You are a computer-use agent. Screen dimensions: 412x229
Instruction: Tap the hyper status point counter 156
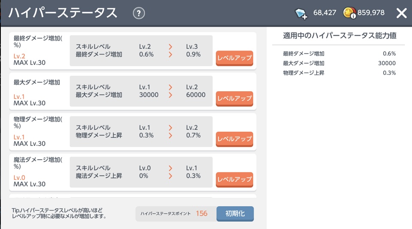coord(201,213)
